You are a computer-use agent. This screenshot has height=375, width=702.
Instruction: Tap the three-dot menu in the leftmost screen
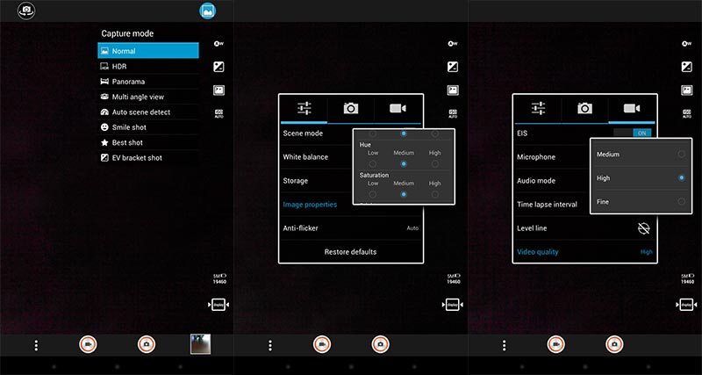click(x=36, y=345)
